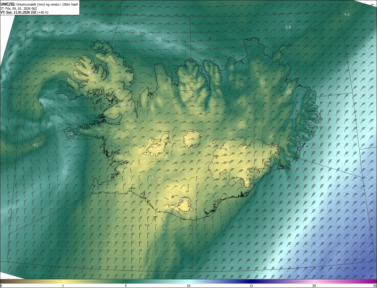The image size is (377, 288).
Task: Click the 'VT: Sun. 11.01.2026 23Z (+65 h)' line
Action: click(24, 12)
